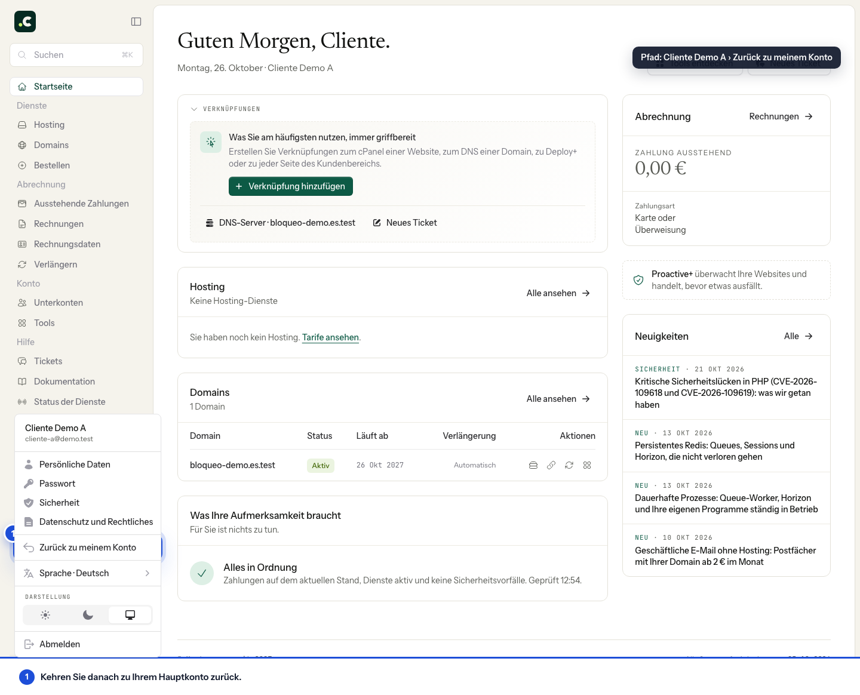Click the Tools grid icon in sidebar
The height and width of the screenshot is (695, 860).
tap(22, 323)
